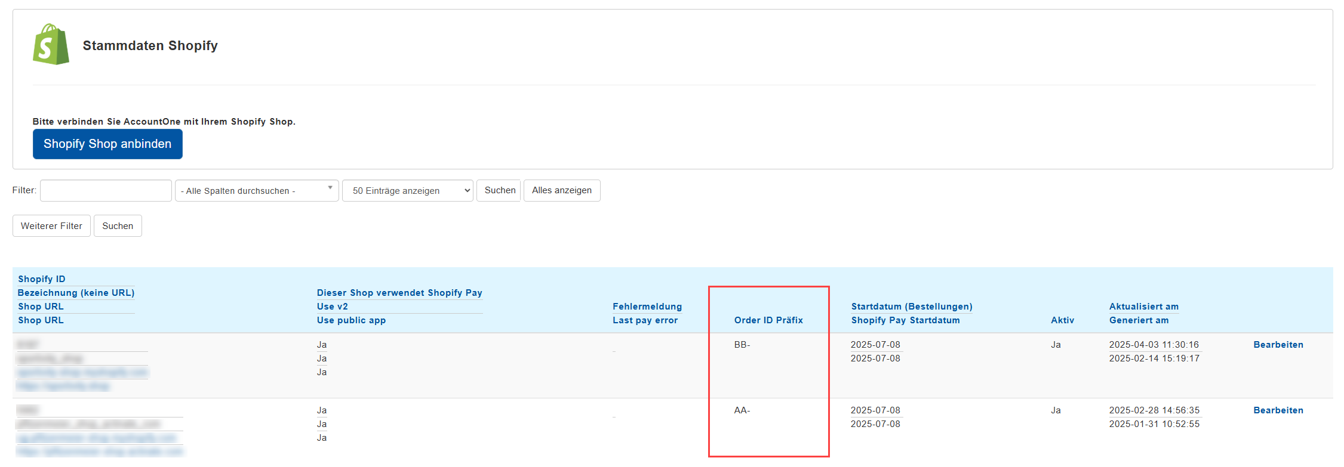Focus the Filter text input
1344x467 pixels.
point(106,191)
